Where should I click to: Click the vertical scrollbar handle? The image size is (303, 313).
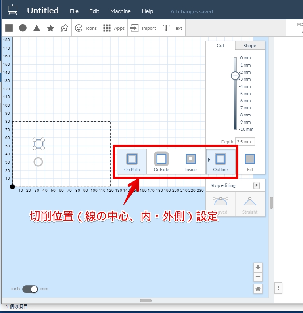[x=271, y=203]
